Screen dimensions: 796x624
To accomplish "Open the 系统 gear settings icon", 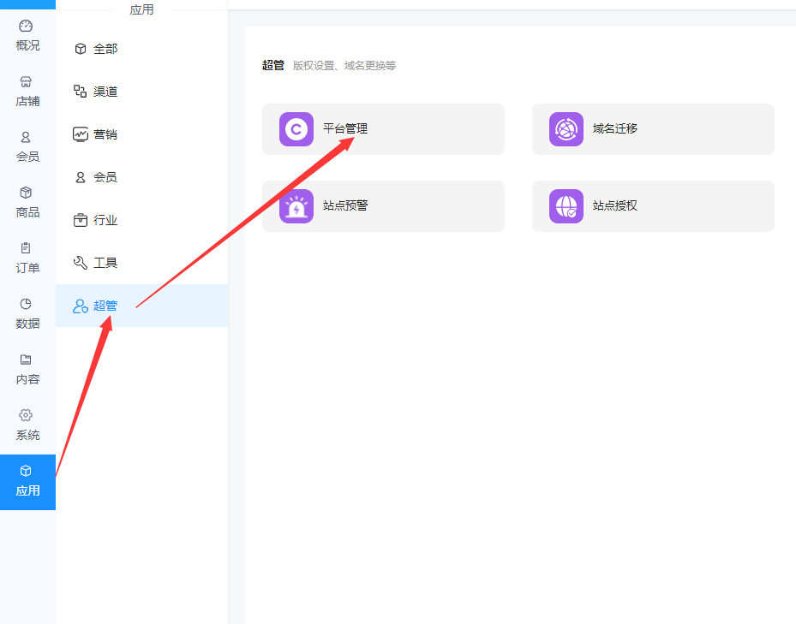I will tap(26, 415).
